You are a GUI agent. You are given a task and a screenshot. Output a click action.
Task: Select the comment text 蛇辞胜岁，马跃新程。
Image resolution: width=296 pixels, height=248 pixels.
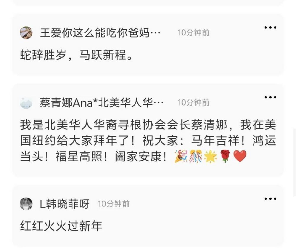pyautogui.click(x=76, y=55)
